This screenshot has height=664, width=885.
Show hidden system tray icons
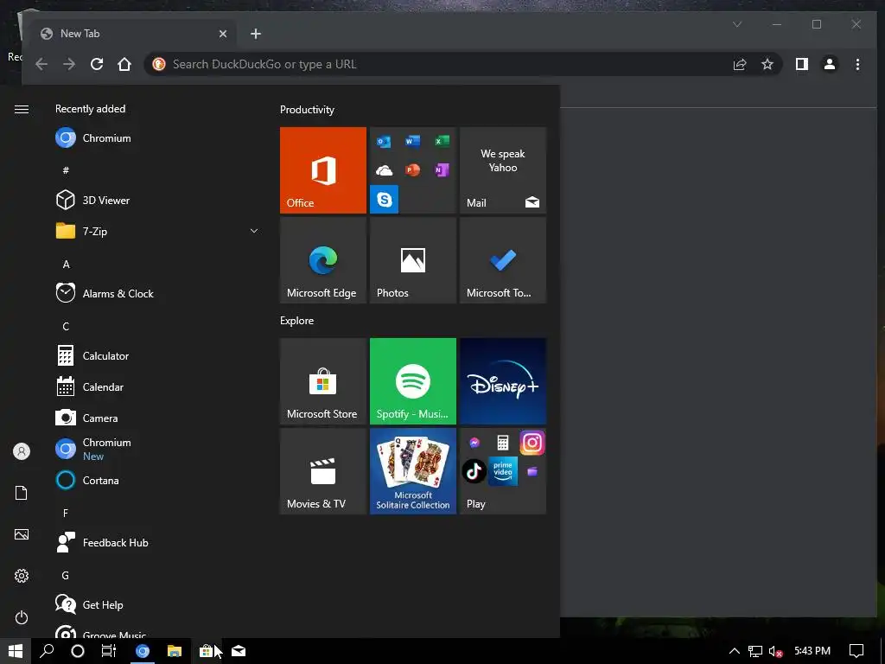point(735,651)
